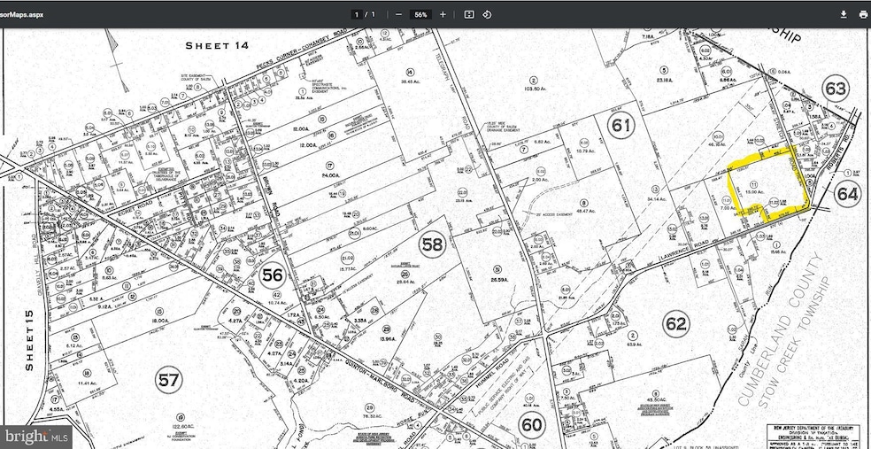Click circled block number 60
The width and height of the screenshot is (871, 449).
pos(531,423)
